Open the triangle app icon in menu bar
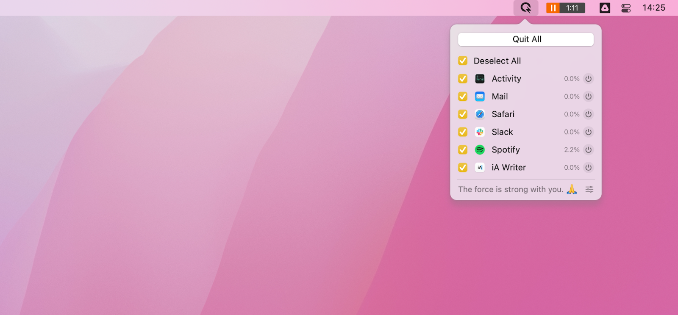The width and height of the screenshot is (678, 315). pyautogui.click(x=605, y=8)
